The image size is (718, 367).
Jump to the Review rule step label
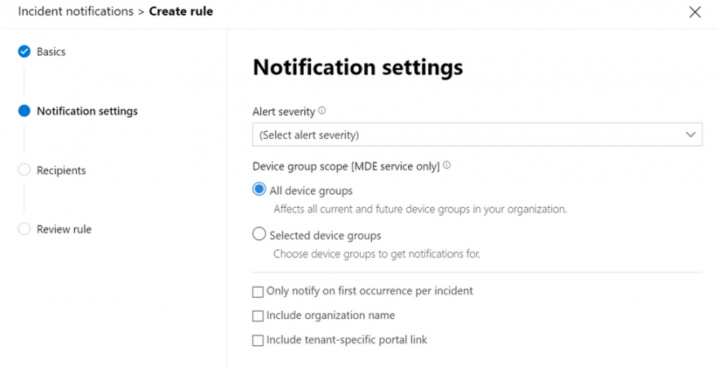64,229
